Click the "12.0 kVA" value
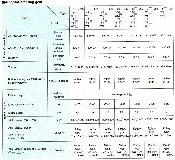 [151, 36]
